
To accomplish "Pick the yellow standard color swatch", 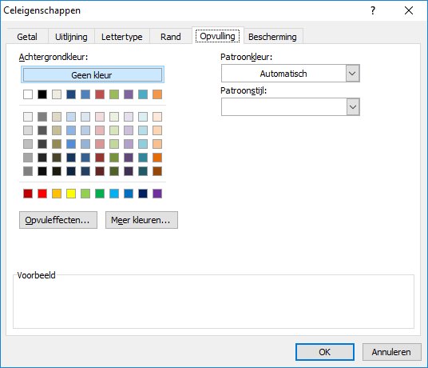I will pyautogui.click(x=71, y=194).
